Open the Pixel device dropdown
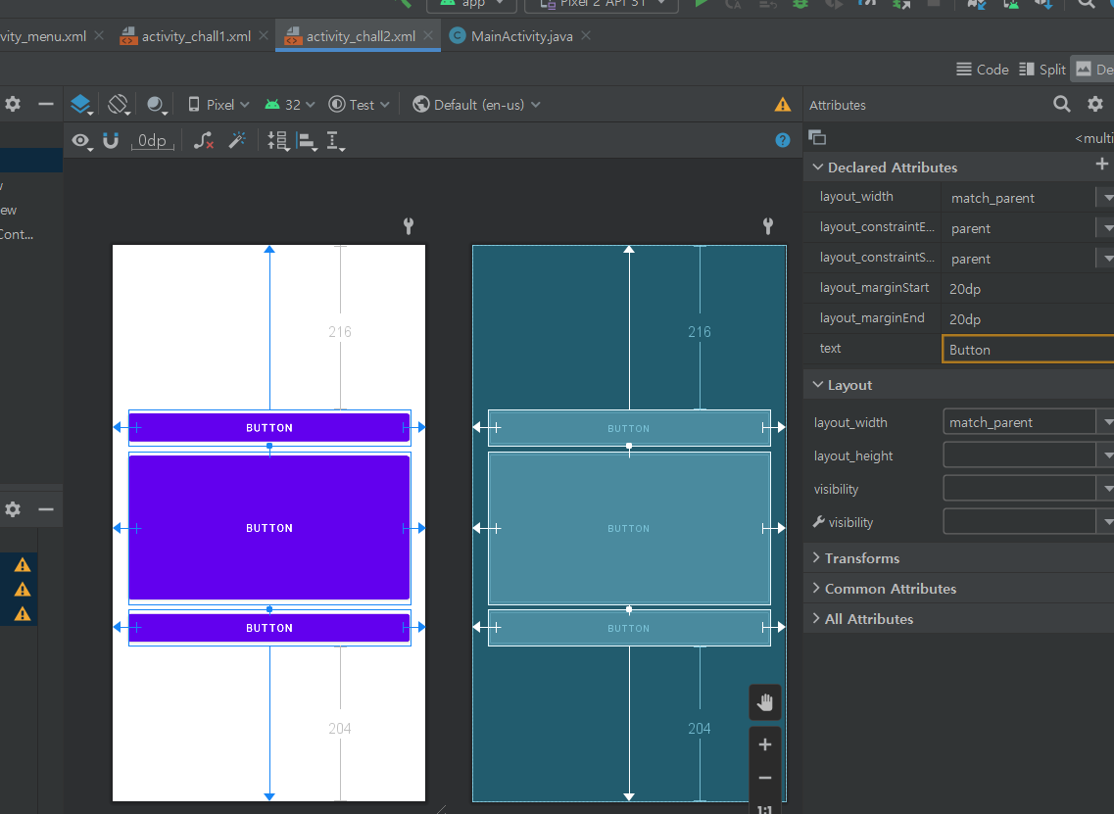The image size is (1114, 814). pyautogui.click(x=218, y=105)
